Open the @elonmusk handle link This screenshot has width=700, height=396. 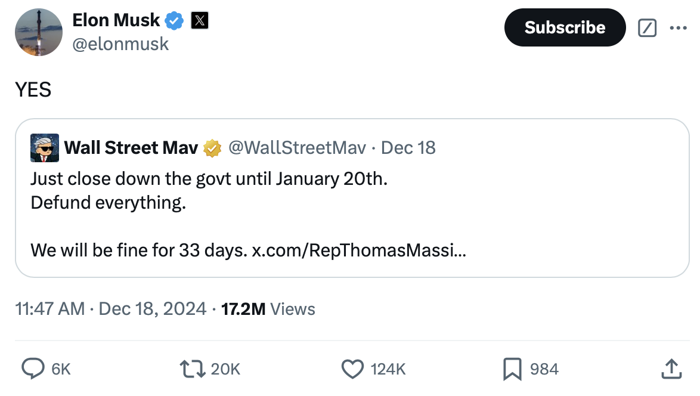(x=120, y=44)
